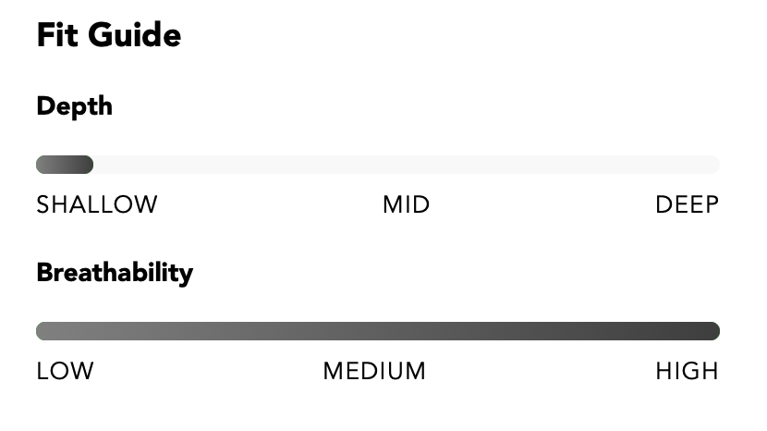Click the empty Depth bar track
The image size is (767, 431).
pyautogui.click(x=406, y=165)
